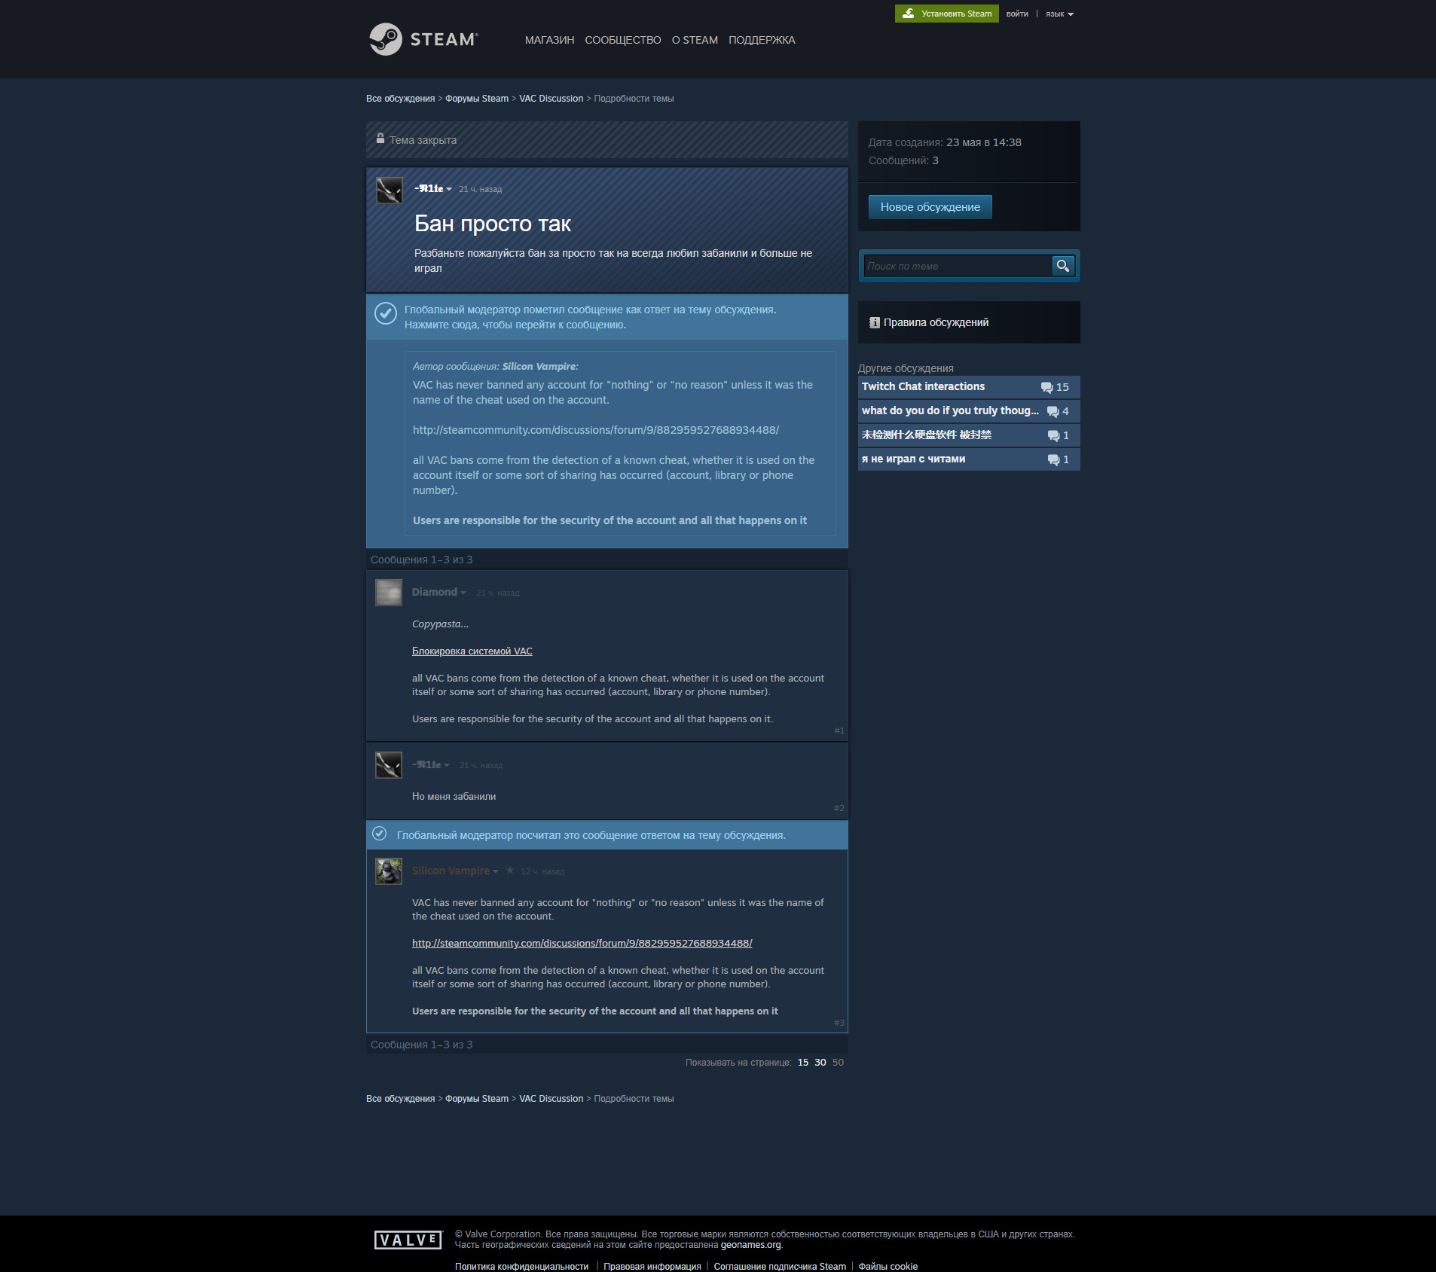This screenshot has height=1272, width=1436.
Task: Click bottom breadcrumb Все обсуждения
Action: point(401,1099)
